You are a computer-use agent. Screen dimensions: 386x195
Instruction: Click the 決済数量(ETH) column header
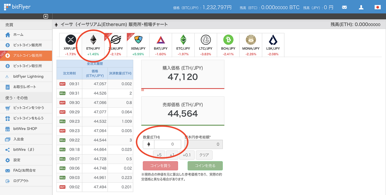tap(120, 74)
